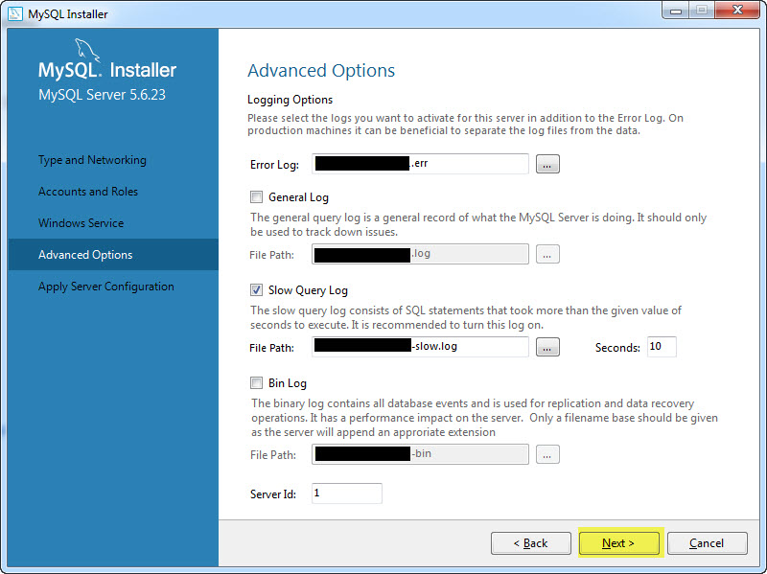The height and width of the screenshot is (574, 767).
Task: Click the Next button
Action: (618, 543)
